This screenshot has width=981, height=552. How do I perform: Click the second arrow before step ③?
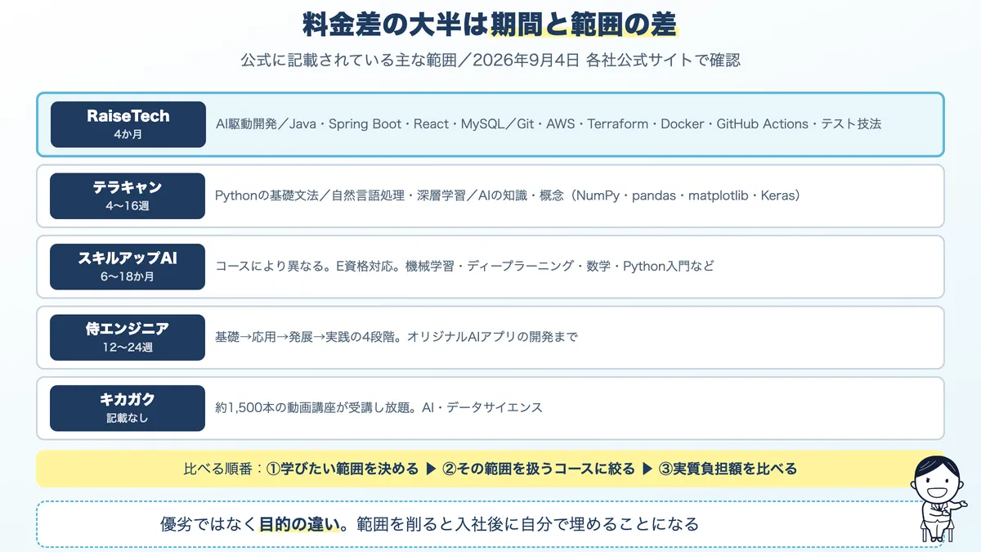pos(647,469)
